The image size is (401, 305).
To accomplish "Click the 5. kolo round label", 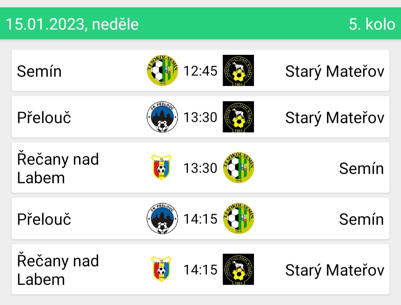I will coord(372,24).
